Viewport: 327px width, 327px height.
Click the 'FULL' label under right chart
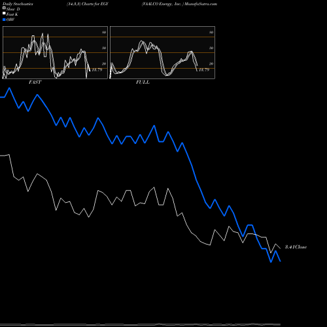click(143, 82)
